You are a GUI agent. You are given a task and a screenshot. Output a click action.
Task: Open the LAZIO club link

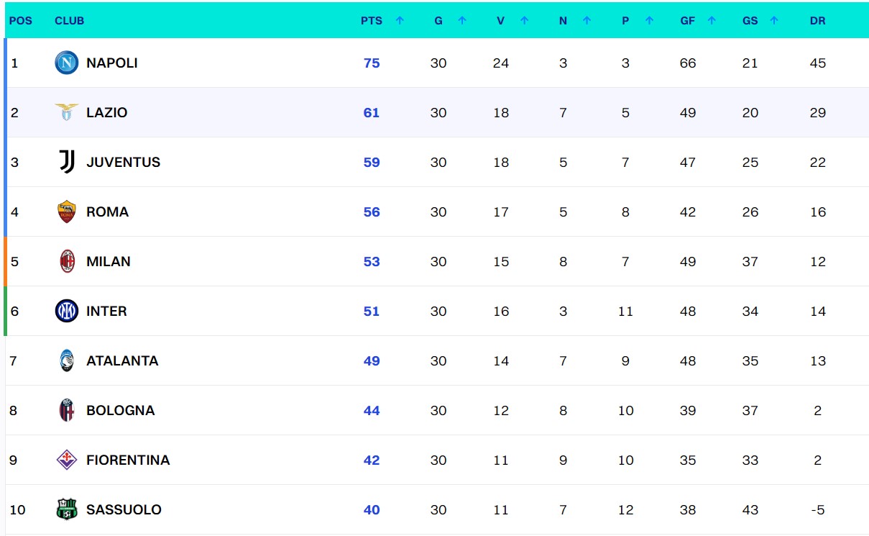(107, 112)
